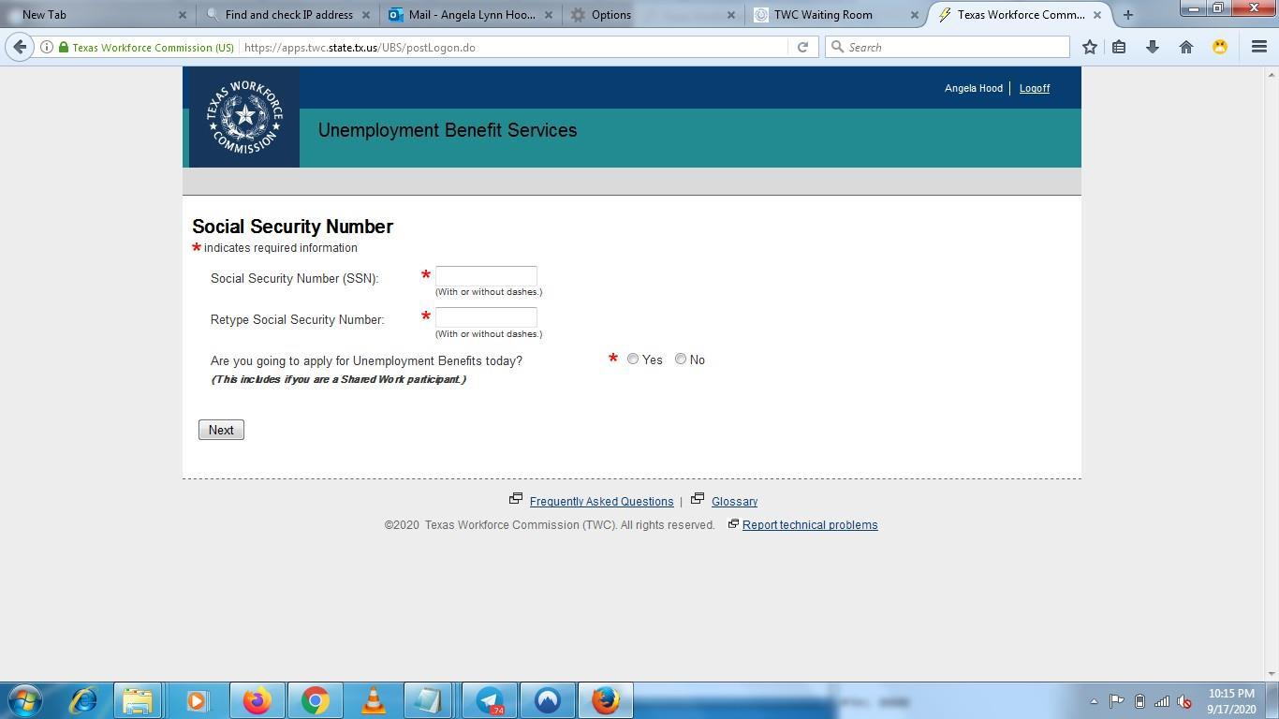Open the downloads arrow panel
This screenshot has width=1279, height=719.
[1153, 47]
